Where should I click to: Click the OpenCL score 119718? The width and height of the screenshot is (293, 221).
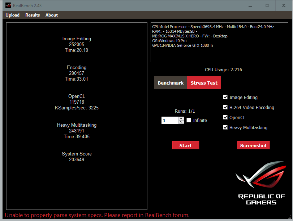tap(77, 102)
